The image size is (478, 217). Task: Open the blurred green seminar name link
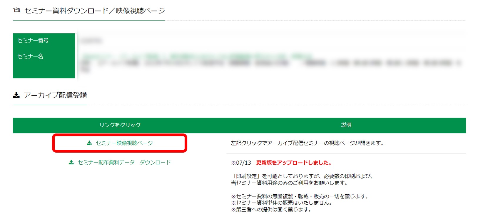[x=197, y=56]
